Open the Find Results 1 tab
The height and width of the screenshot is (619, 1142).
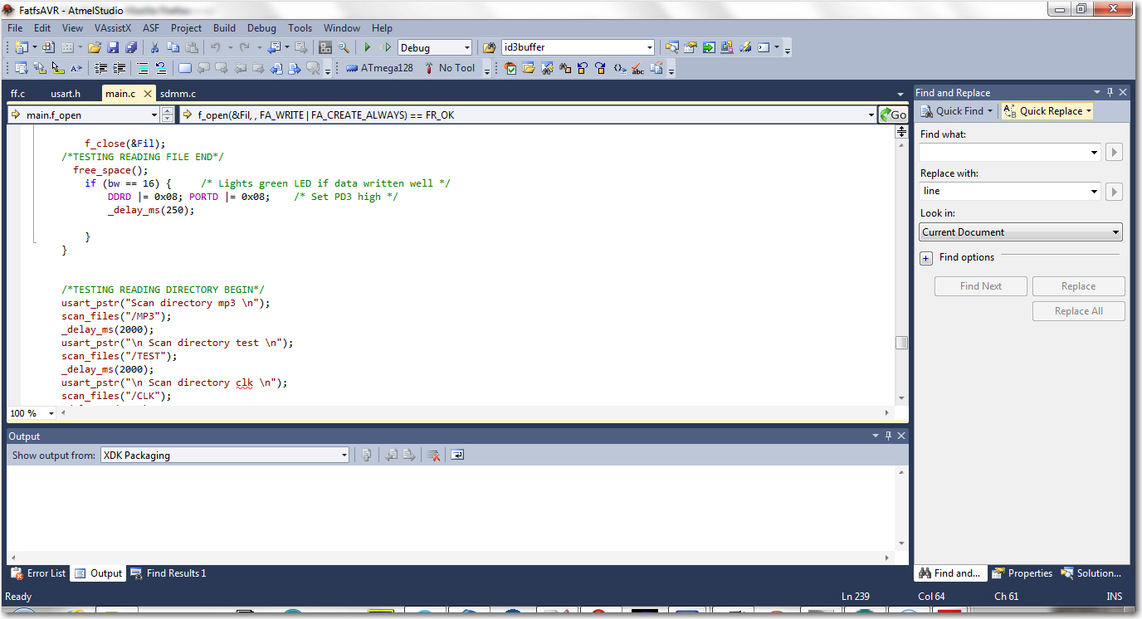click(x=168, y=573)
